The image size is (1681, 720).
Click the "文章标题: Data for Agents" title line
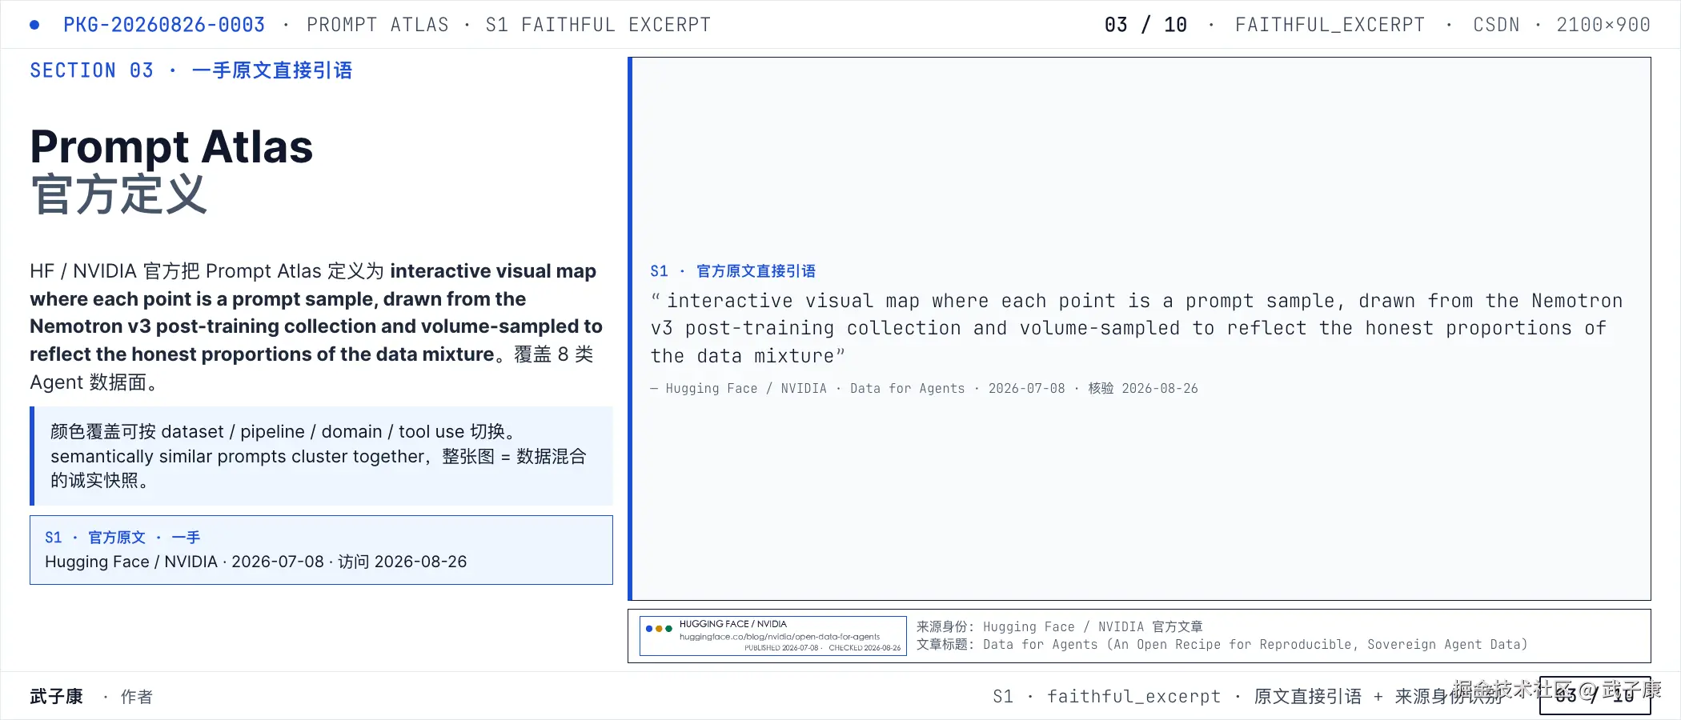[x=1222, y=645]
